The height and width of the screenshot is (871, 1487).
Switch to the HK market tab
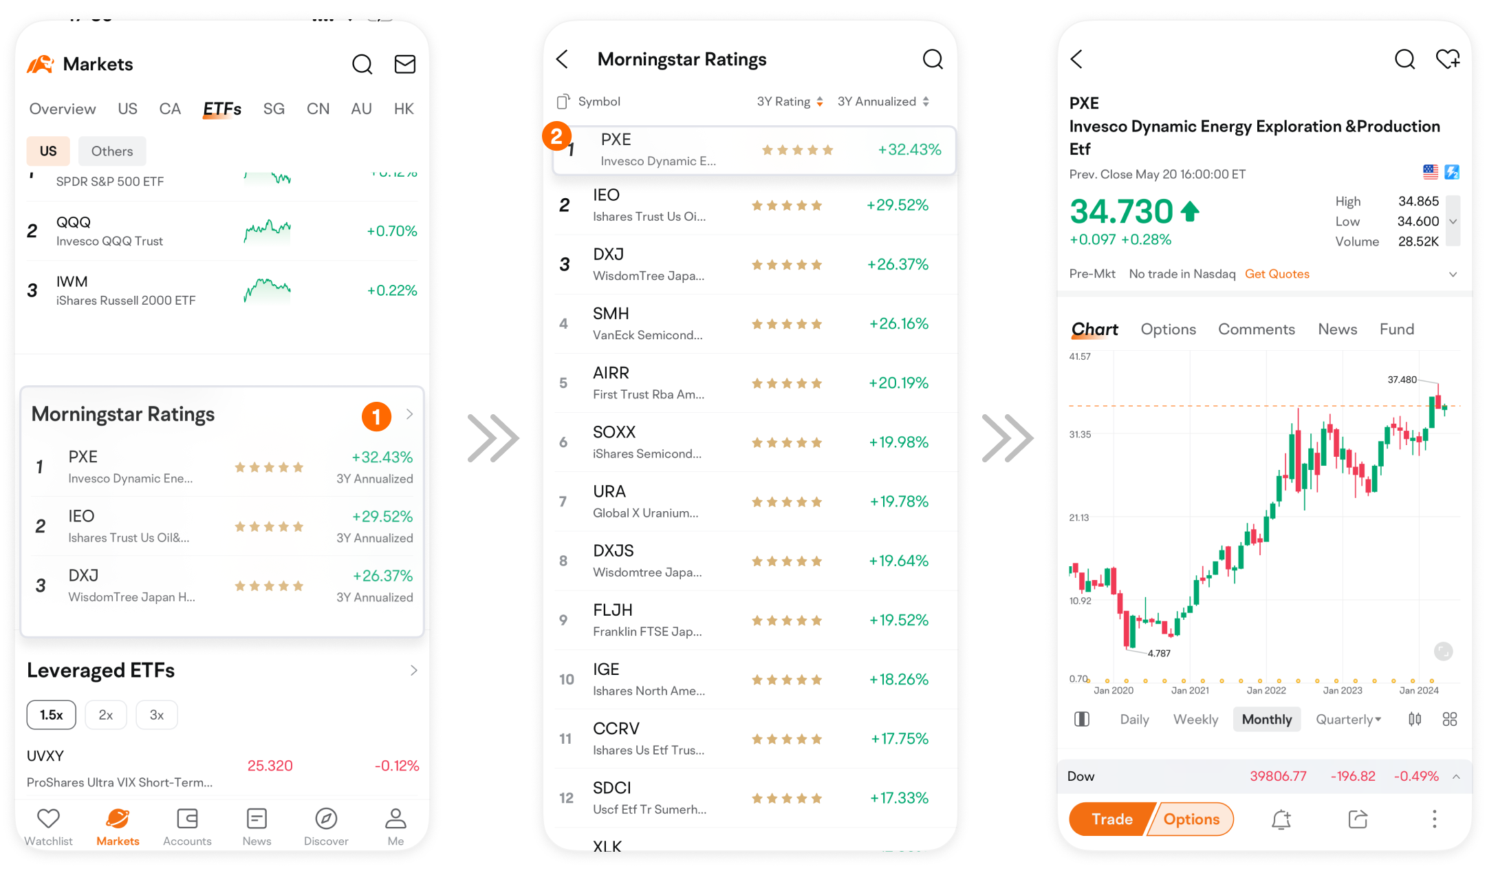(404, 109)
